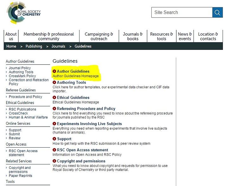Click red arrow icon beside Author Guidelines
Viewport: 228px width, 186px height.
[x=54, y=71]
